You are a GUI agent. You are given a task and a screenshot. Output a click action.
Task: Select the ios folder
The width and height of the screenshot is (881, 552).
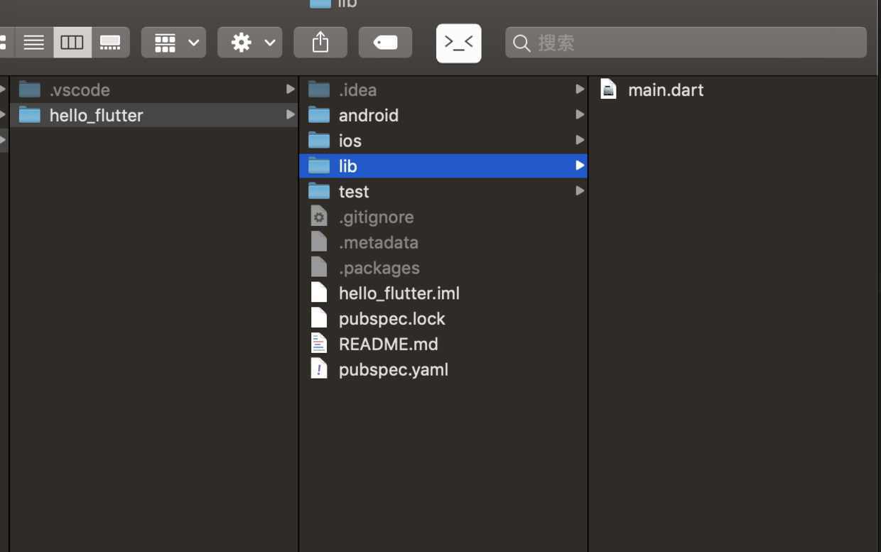point(443,141)
